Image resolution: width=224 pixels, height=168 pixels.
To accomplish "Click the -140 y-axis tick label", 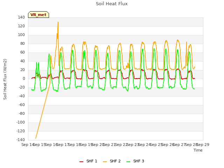I will (x=21, y=140).
